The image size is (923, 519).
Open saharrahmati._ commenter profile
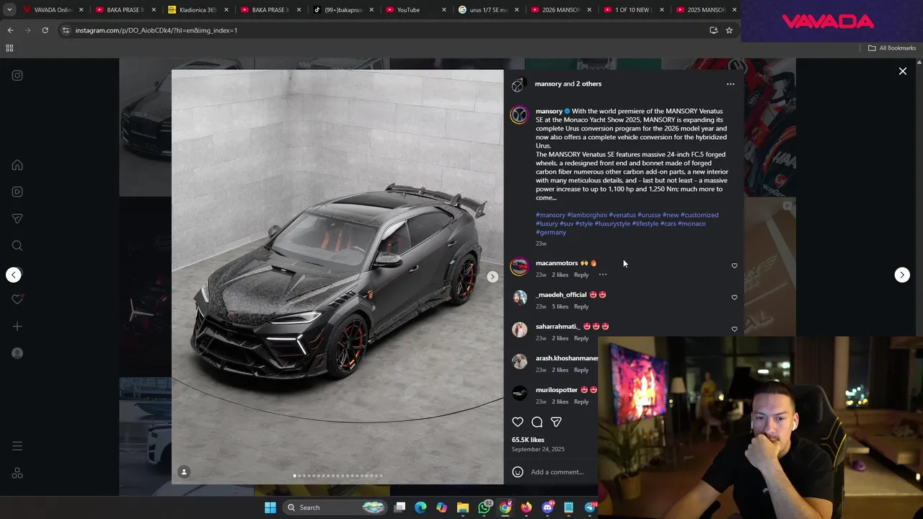click(x=558, y=327)
